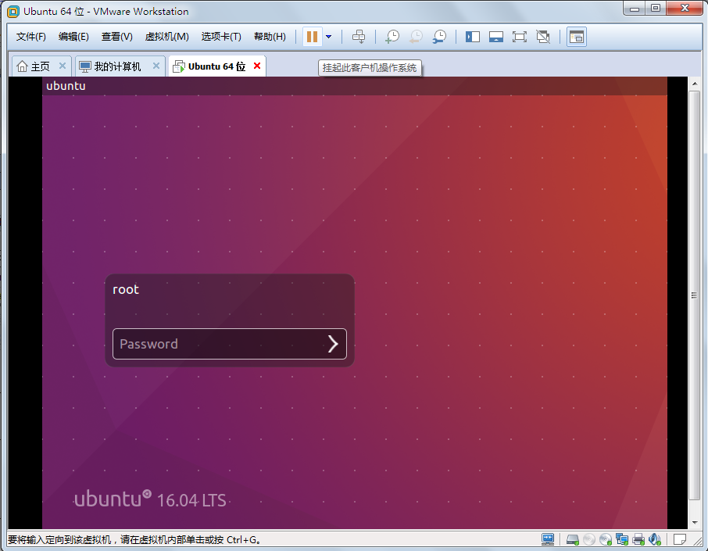This screenshot has width=708, height=551.
Task: Click the connected CD/DVD drive status icon
Action: pyautogui.click(x=606, y=539)
